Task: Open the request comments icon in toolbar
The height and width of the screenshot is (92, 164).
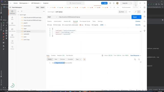Action: point(139,12)
